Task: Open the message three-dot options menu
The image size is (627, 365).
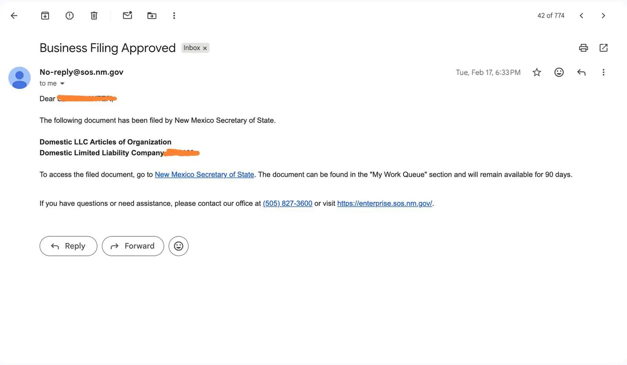Action: click(x=603, y=72)
